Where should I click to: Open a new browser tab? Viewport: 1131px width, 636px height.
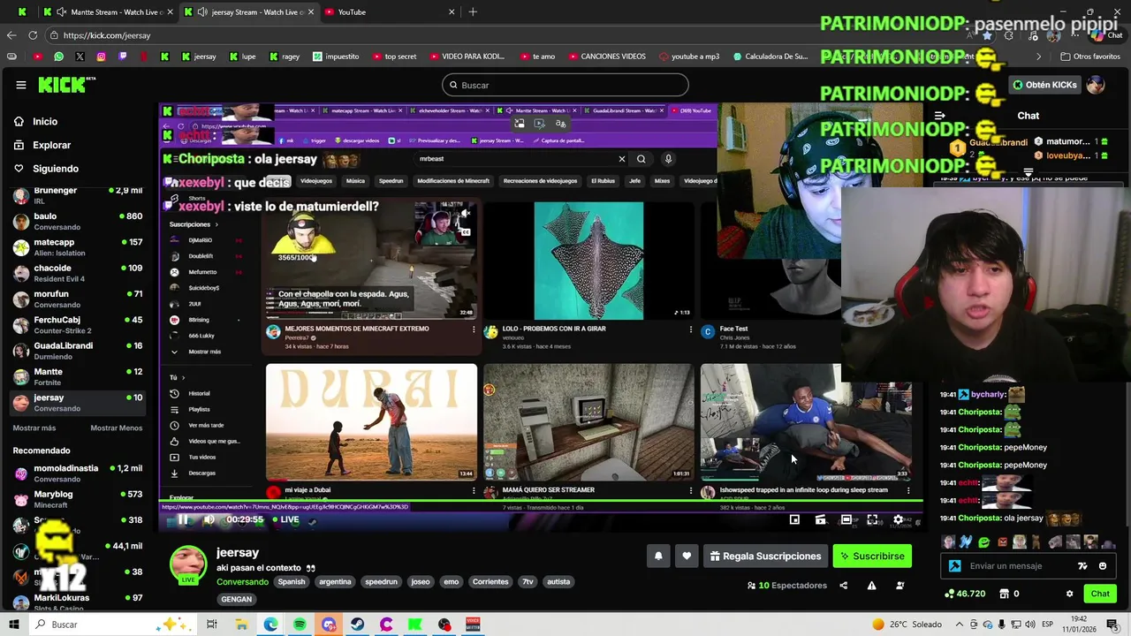click(473, 12)
